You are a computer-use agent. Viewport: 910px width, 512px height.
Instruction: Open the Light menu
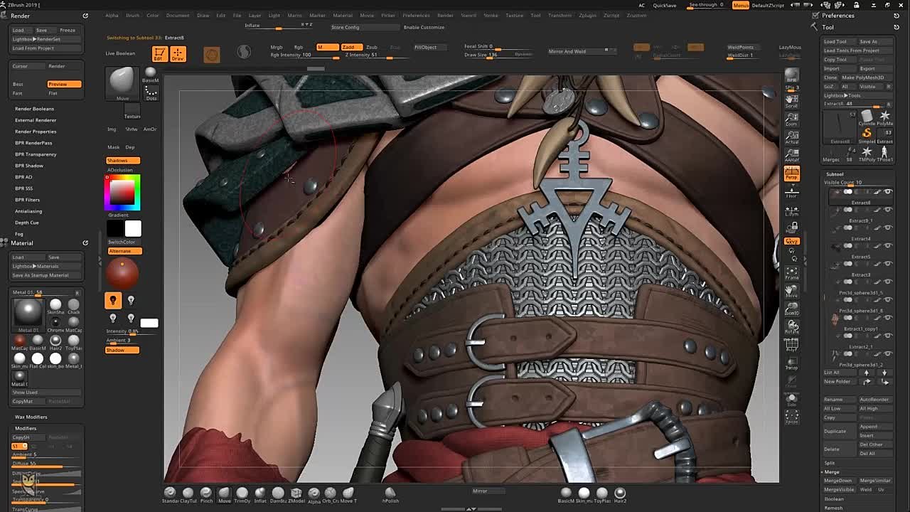(x=274, y=15)
